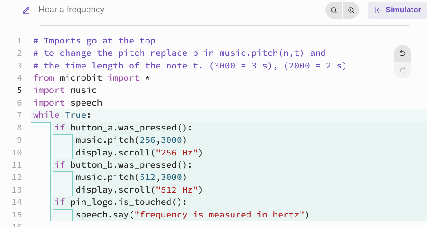This screenshot has width=427, height=227.
Task: Click line number 7 in the gutter
Action: (x=19, y=115)
